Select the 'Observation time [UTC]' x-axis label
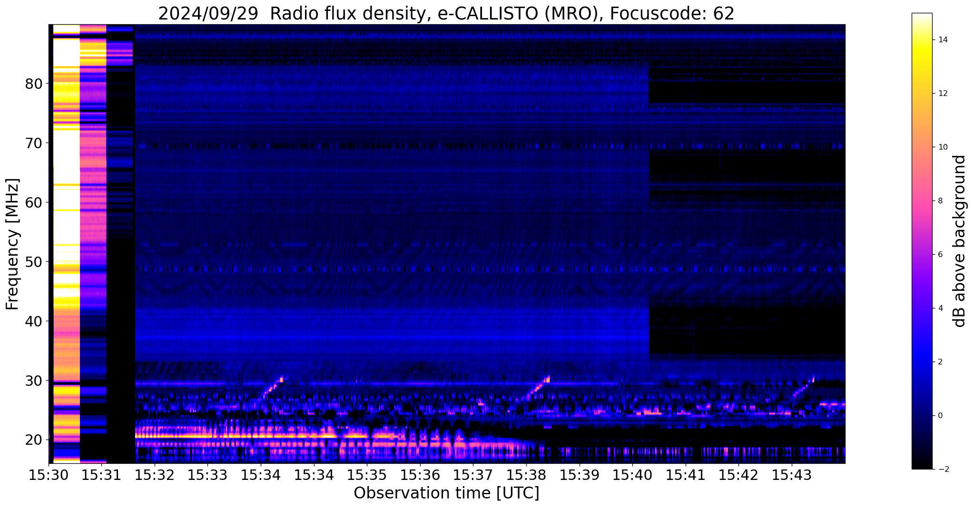The width and height of the screenshot is (974, 507). (446, 493)
